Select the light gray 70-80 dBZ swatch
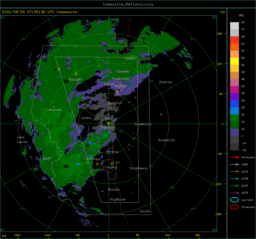The height and width of the screenshot is (239, 256). tap(234, 26)
